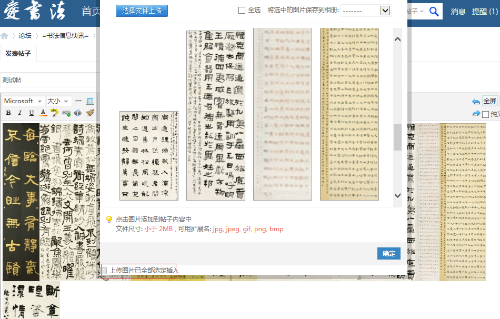This screenshot has height=319, width=500.
Task: Tick the 全选 select-all checkbox
Action: point(242,10)
